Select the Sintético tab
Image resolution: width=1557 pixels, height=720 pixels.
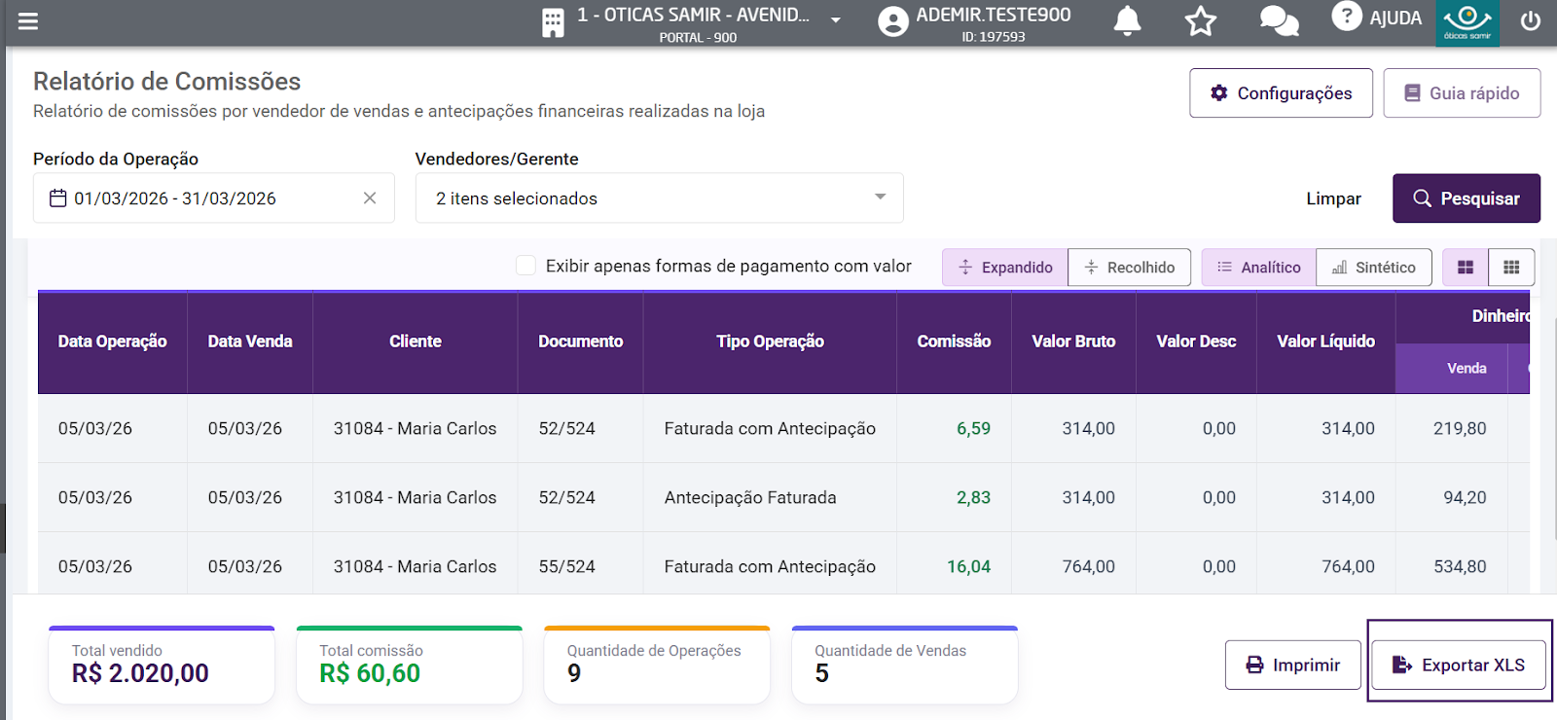[1374, 268]
